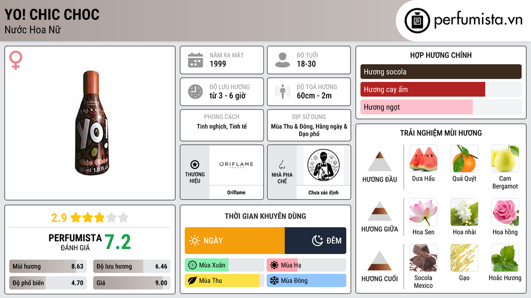The image size is (531, 298).
Task: Click the 2.9 star rating row
Action: point(90,217)
